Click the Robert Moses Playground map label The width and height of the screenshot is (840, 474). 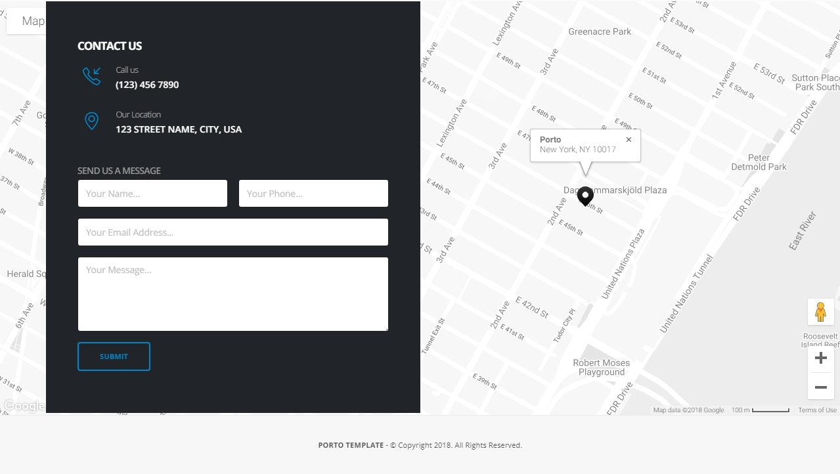point(601,368)
